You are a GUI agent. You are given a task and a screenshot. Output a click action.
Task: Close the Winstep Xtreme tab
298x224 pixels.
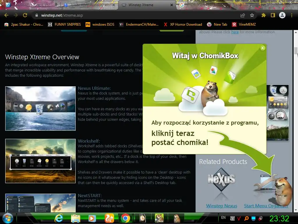172,5
